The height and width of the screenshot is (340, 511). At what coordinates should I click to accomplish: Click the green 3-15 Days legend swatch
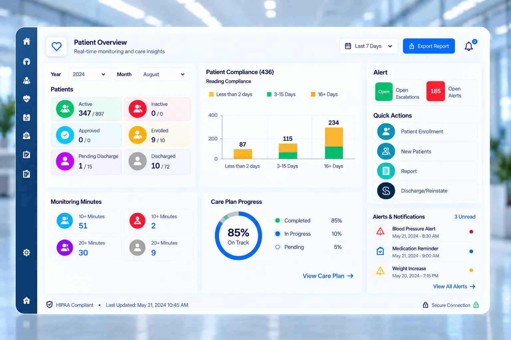tap(269, 94)
